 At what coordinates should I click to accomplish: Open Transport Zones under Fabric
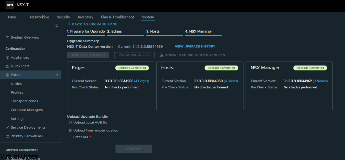[24, 101]
